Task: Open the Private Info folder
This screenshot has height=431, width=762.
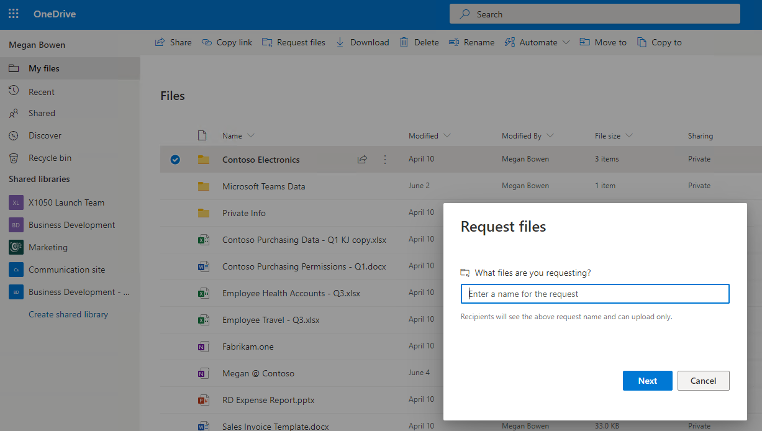Action: (244, 213)
